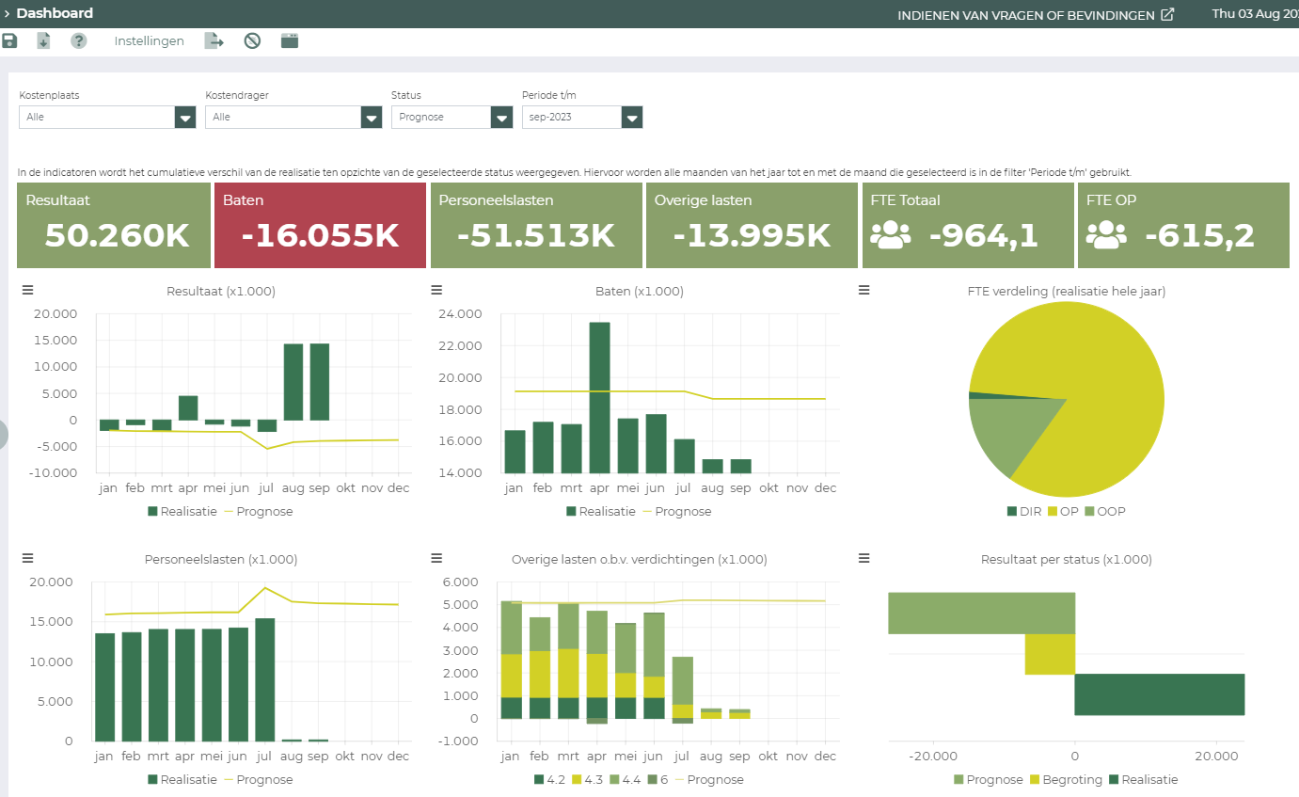Open the Status dropdown showing Prognose
The image size is (1299, 797).
click(x=501, y=118)
